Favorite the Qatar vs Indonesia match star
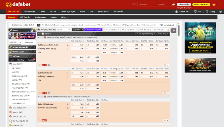224x127 pixels. (40, 120)
